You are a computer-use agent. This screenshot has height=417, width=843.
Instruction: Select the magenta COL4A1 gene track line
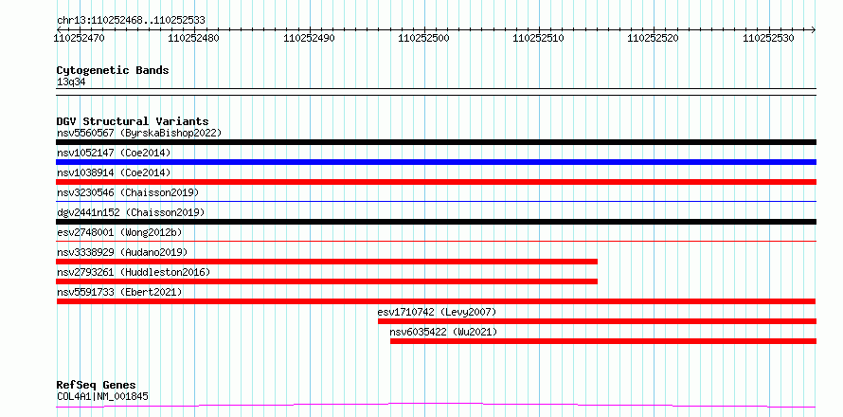(x=436, y=405)
